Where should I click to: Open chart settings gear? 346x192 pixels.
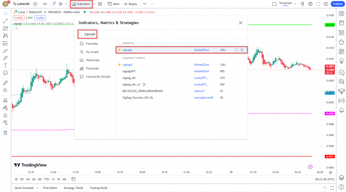tap(310, 4)
